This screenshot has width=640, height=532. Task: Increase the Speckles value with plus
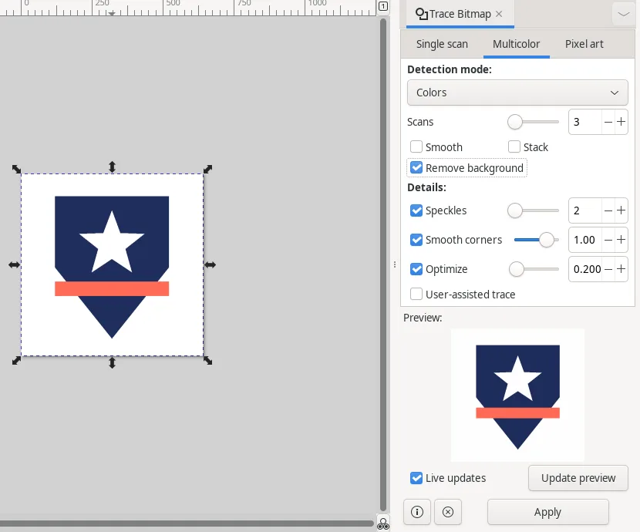621,210
